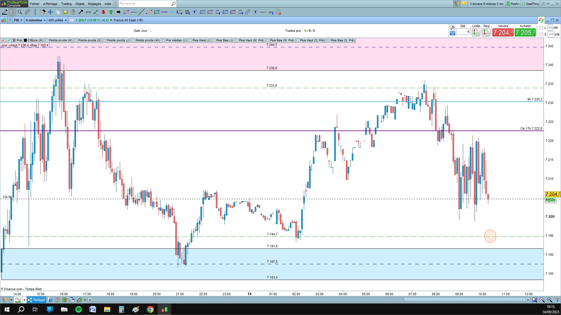Open the PXI symbol dropdown
The height and width of the screenshot is (315, 561).
coord(18,20)
